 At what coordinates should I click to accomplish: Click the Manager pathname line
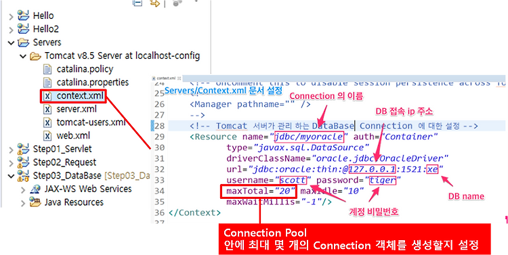point(250,105)
